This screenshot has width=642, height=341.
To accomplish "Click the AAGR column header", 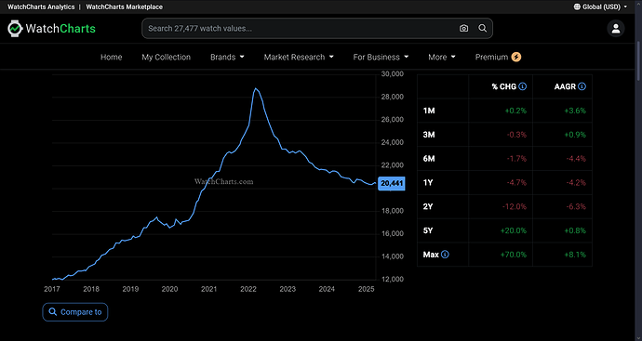I will tap(565, 86).
